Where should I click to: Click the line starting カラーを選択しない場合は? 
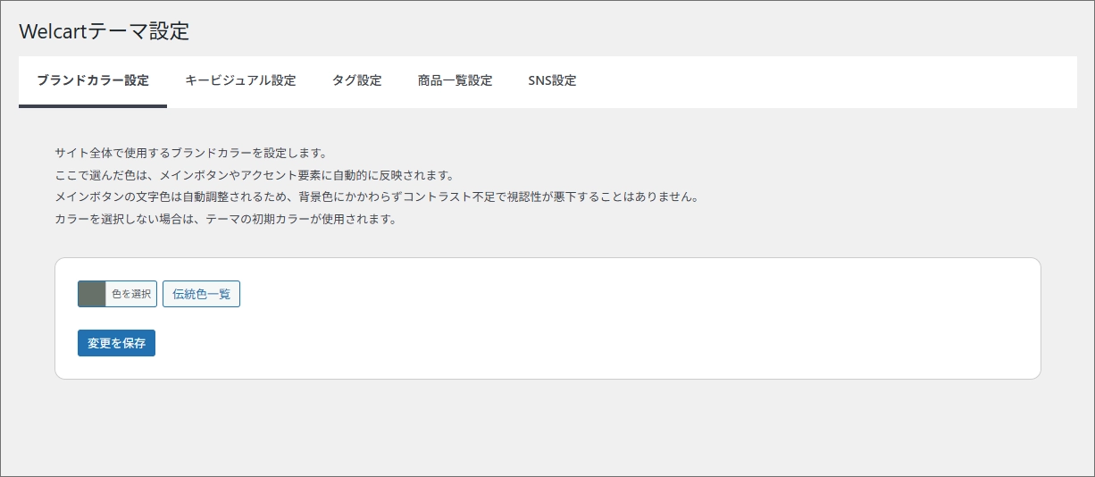point(225,219)
